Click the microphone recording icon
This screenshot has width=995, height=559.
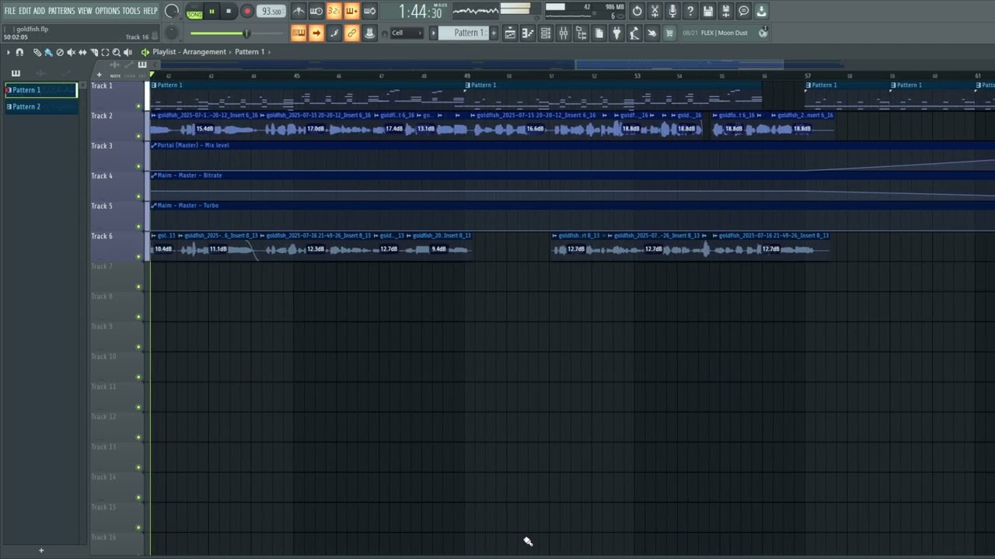[672, 11]
